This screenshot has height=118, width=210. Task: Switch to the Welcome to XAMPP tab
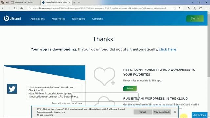(25, 2)
